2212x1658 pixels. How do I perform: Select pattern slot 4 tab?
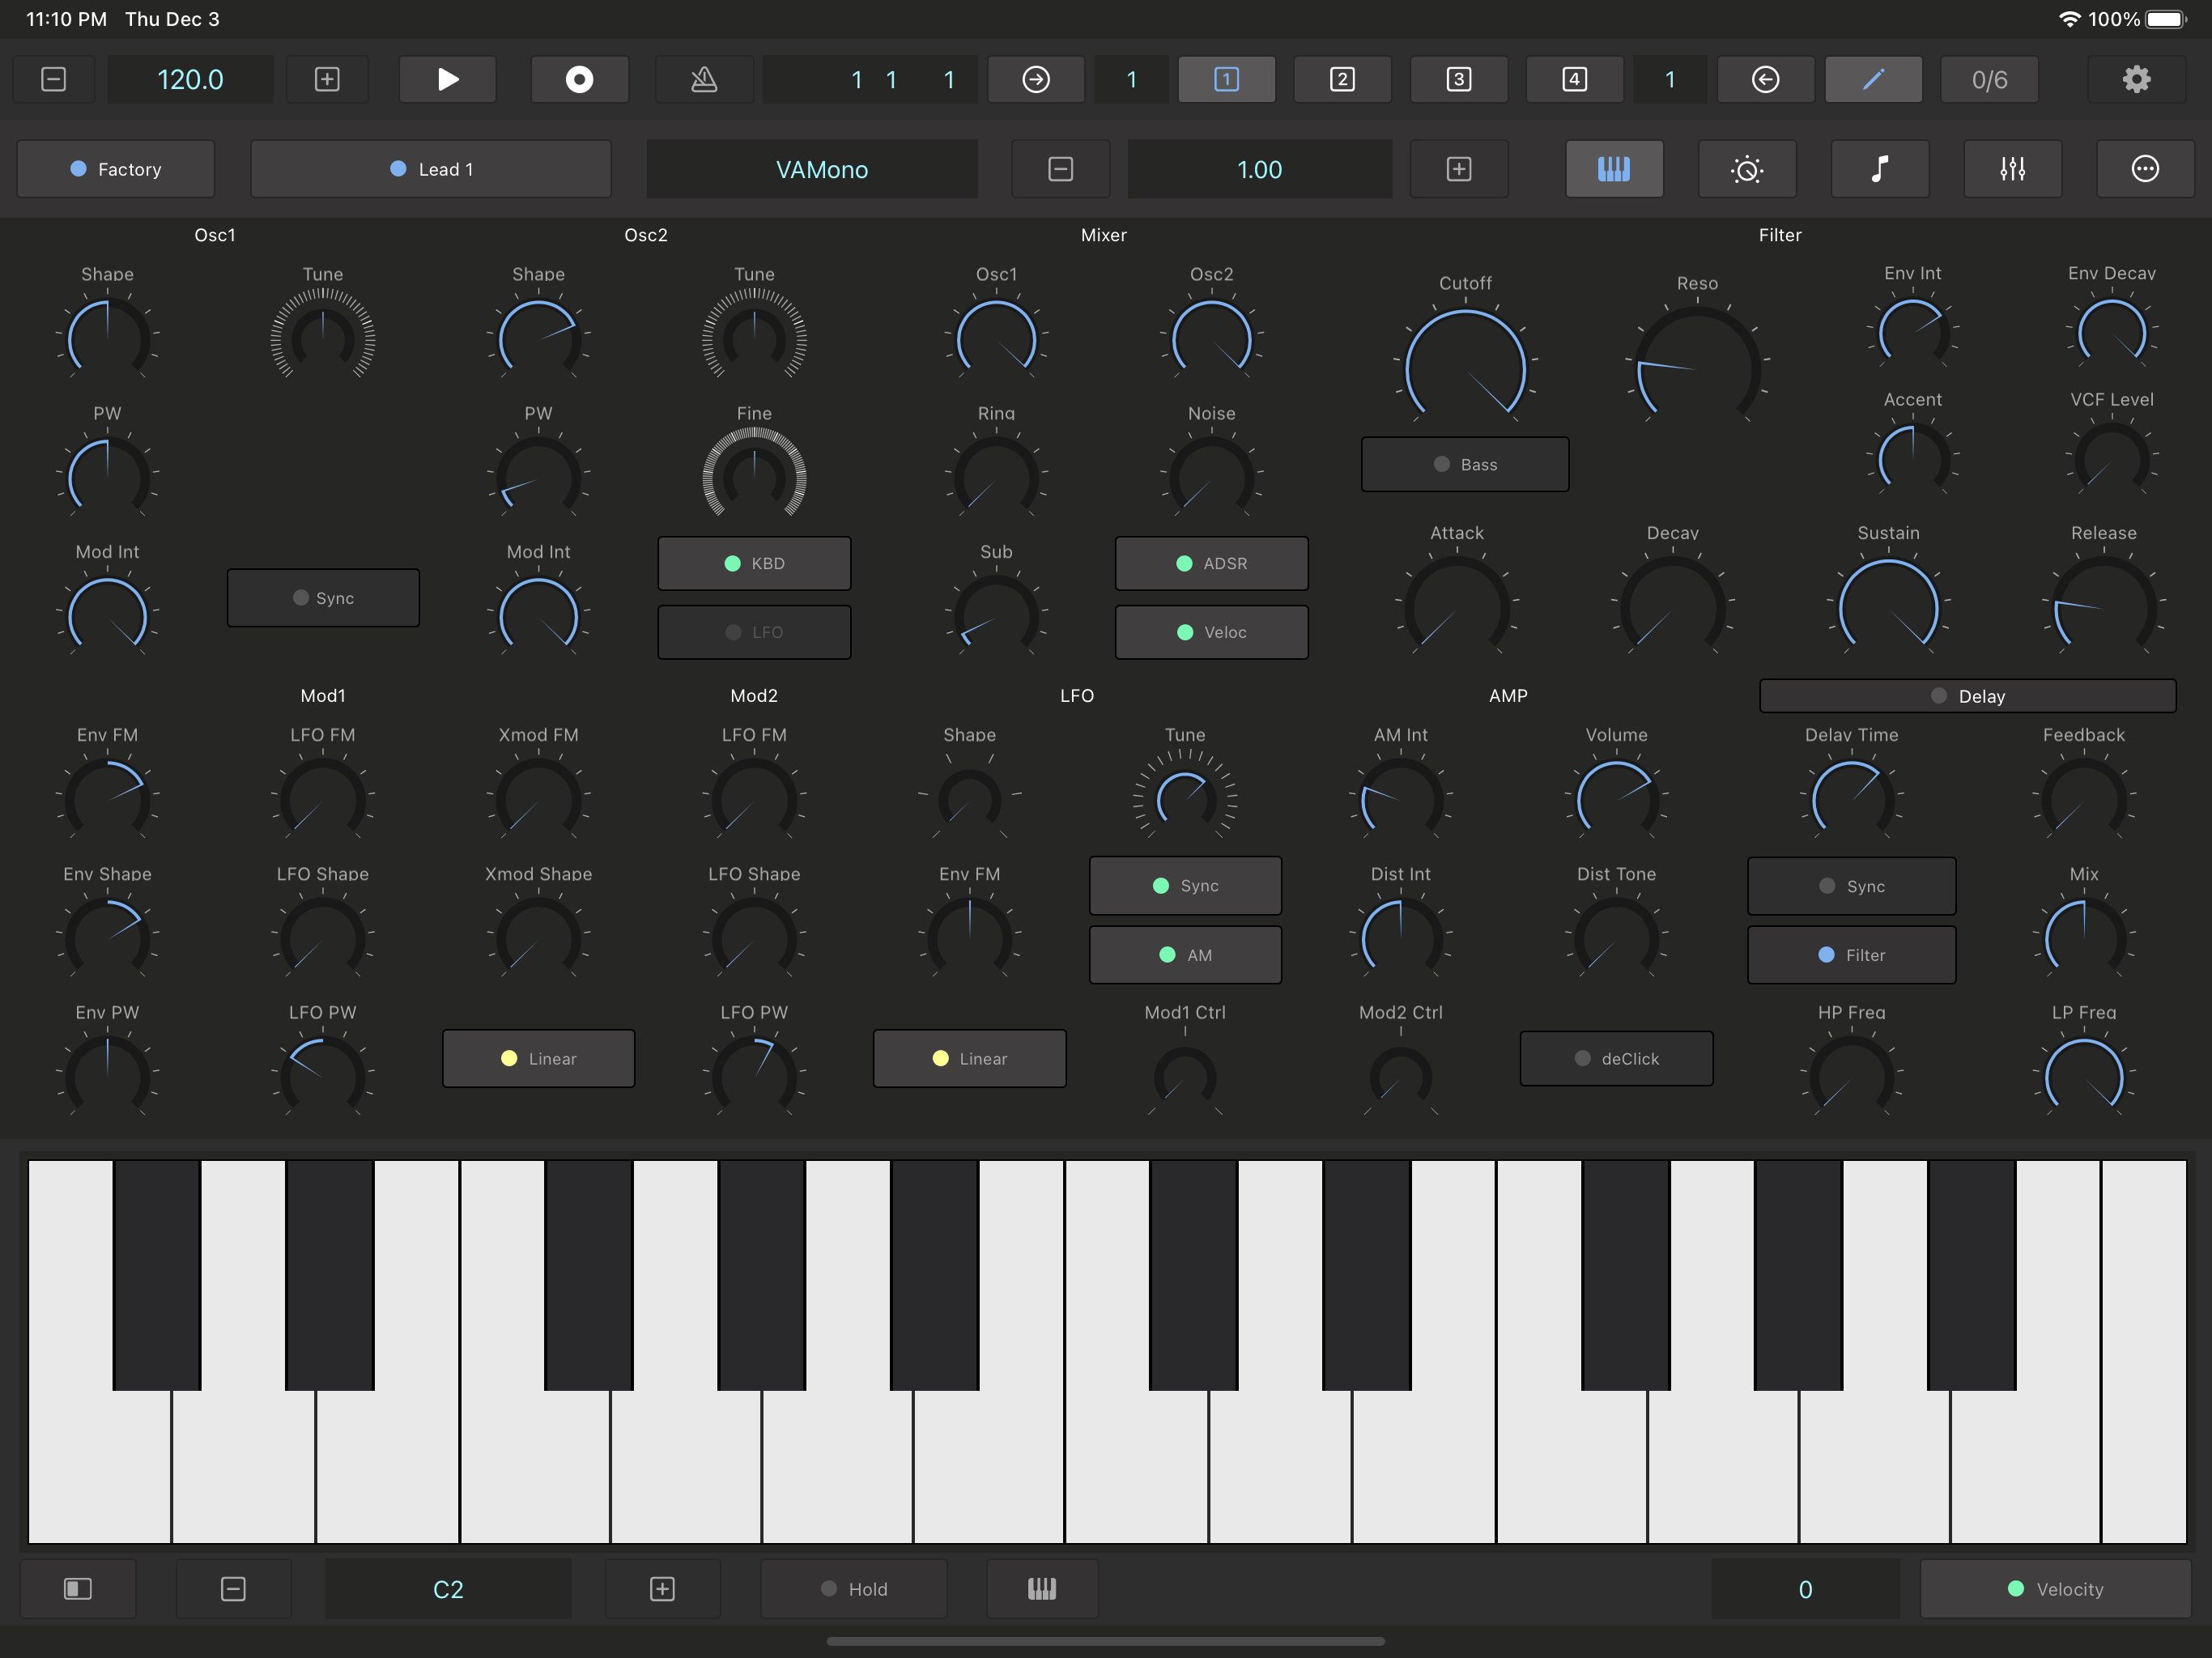(x=1573, y=79)
